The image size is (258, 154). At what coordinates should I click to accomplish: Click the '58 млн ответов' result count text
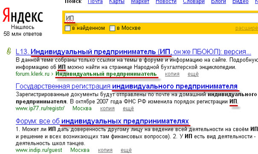(23, 34)
